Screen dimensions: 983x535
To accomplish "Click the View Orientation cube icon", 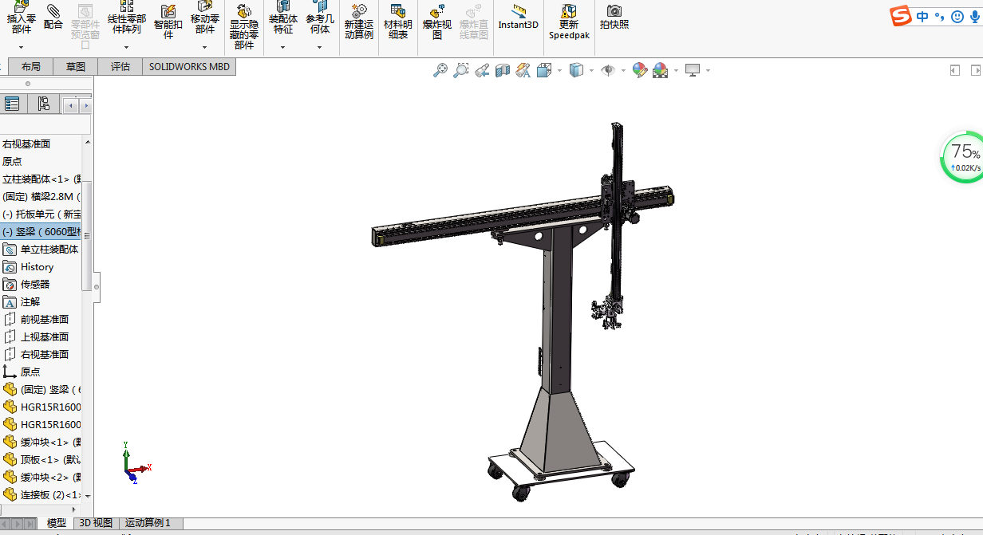I will point(545,70).
